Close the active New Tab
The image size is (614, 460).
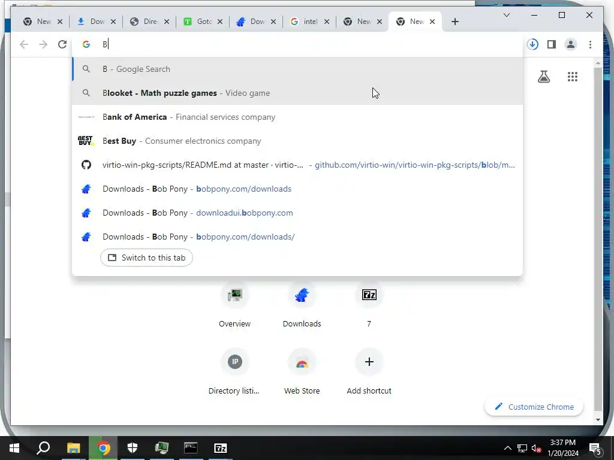(x=432, y=22)
